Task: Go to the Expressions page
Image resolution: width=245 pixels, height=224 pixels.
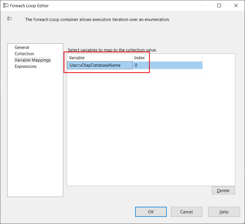Action: click(x=26, y=66)
